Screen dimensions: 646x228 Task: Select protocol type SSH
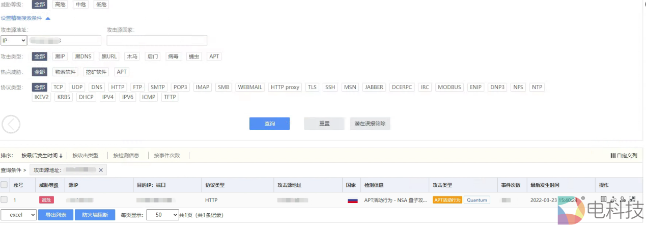330,87
